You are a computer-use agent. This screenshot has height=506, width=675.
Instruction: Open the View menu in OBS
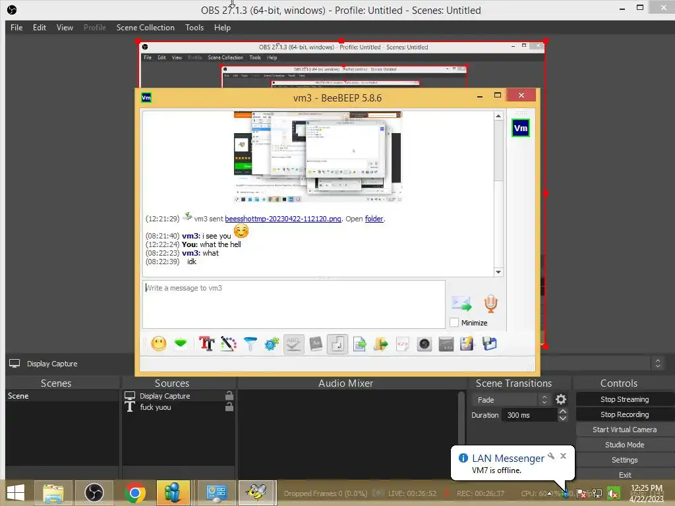tap(65, 28)
